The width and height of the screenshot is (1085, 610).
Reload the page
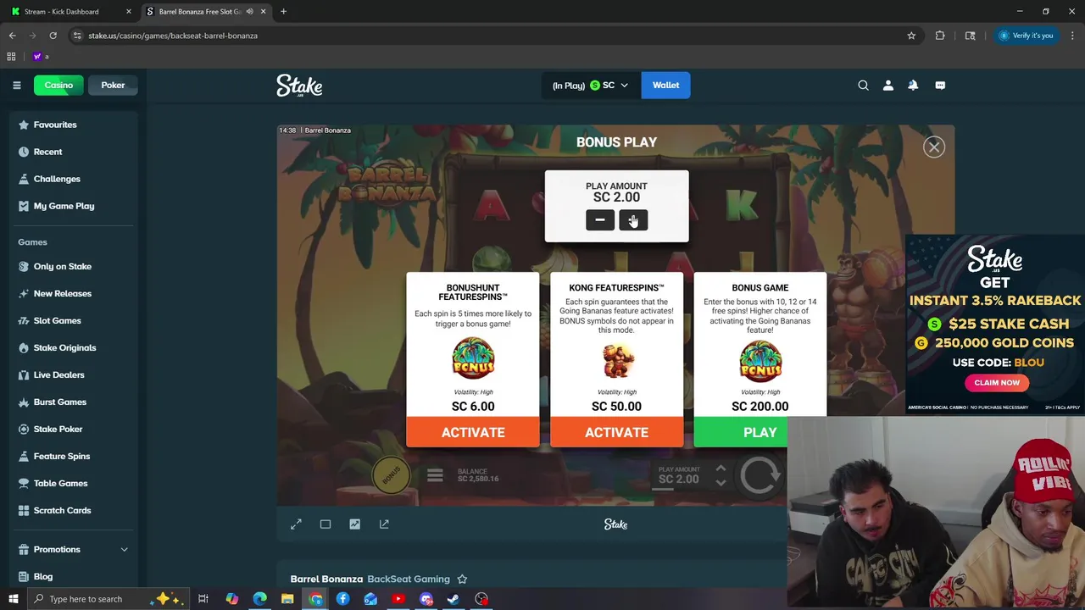click(53, 36)
